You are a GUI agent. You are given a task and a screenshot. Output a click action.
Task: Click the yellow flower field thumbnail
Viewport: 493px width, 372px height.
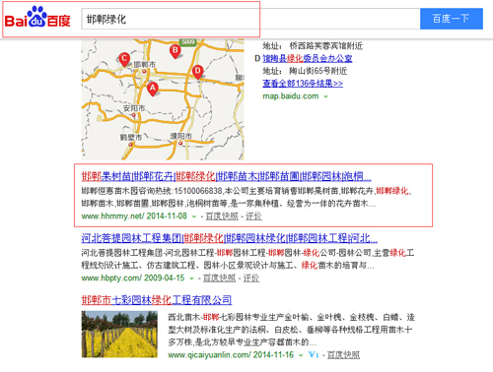pyautogui.click(x=119, y=334)
